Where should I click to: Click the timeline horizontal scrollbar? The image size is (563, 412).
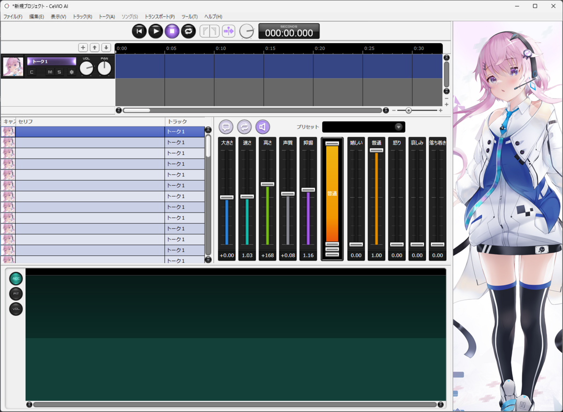(x=252, y=110)
